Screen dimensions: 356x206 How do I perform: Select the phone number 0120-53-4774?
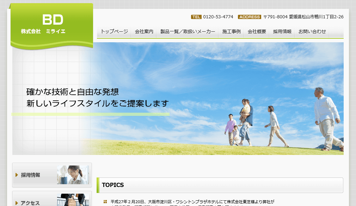click(x=218, y=17)
